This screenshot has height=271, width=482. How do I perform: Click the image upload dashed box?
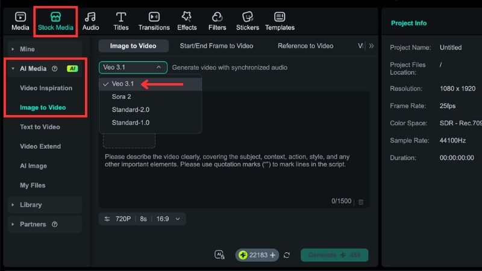tap(129, 141)
